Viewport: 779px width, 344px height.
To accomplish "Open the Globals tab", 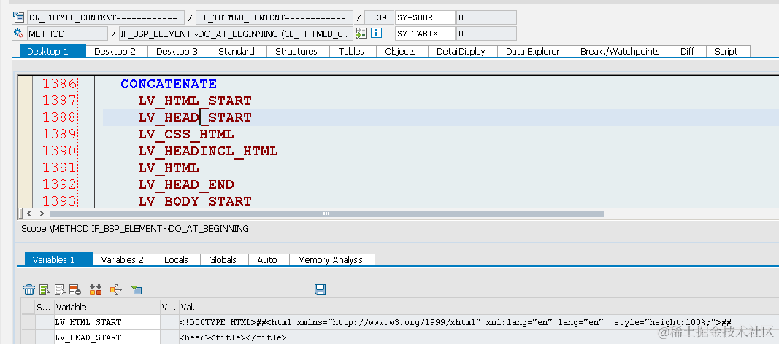I will [x=223, y=259].
